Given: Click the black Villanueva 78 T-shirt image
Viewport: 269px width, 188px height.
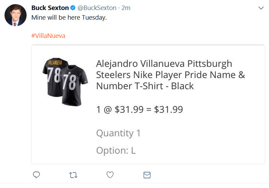Looking at the screenshot, I should tap(65, 82).
